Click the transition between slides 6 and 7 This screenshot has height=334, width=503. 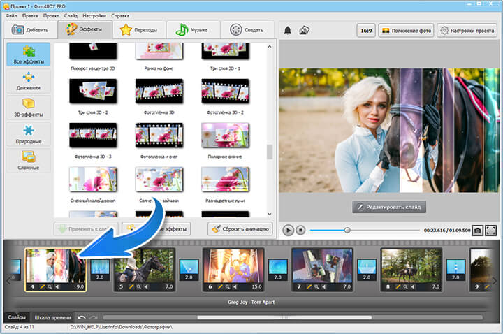[278, 270]
